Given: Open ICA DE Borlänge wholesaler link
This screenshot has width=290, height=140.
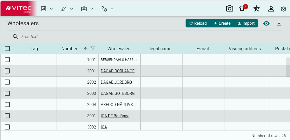Looking at the screenshot, I should (x=115, y=116).
